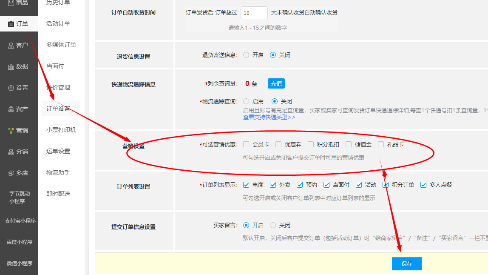Open 设置 using the gear icon
Image resolution: width=488 pixels, height=275 pixels.
(11, 88)
